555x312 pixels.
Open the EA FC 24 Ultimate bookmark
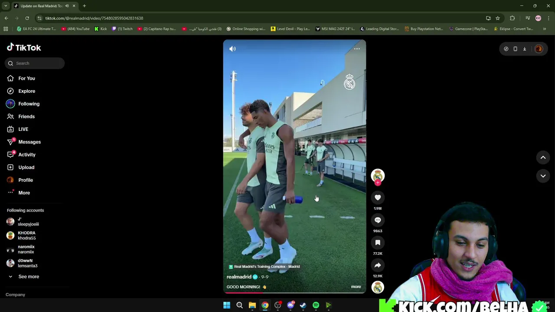[36, 29]
